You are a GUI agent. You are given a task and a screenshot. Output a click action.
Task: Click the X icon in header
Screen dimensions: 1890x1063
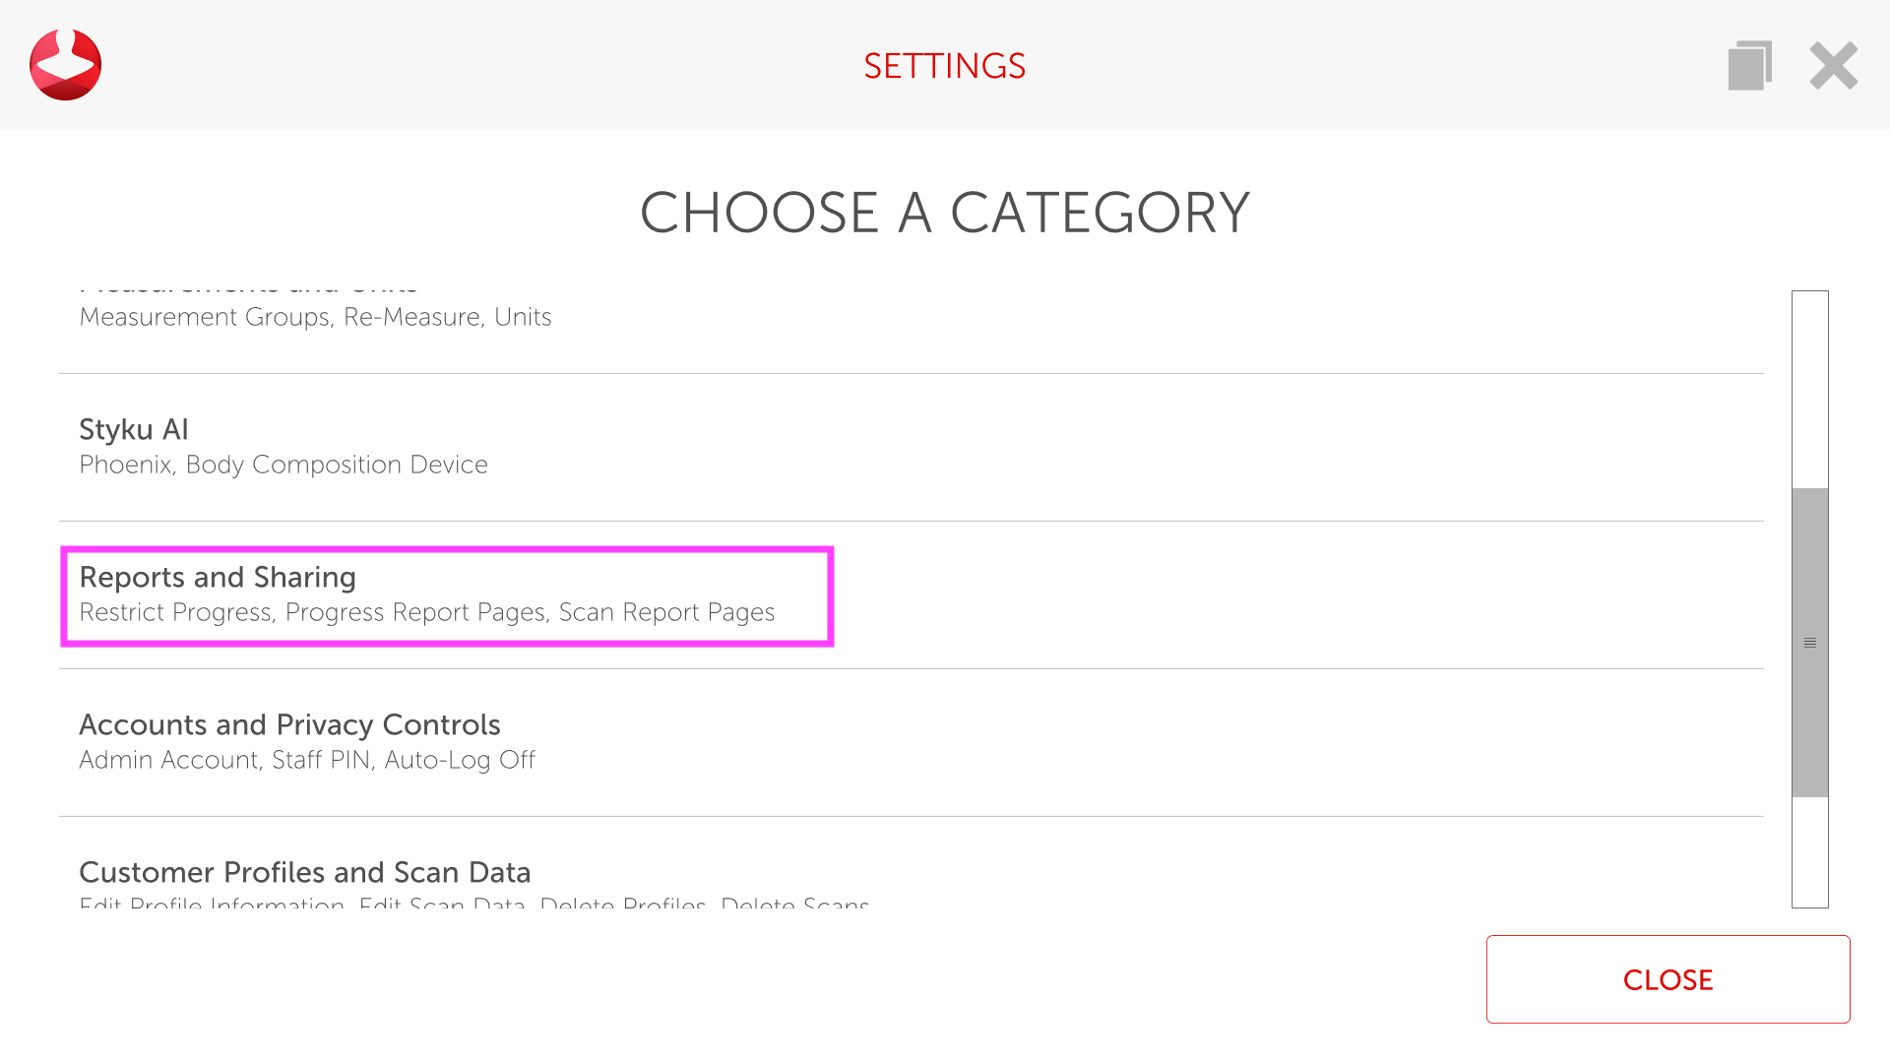click(x=1833, y=66)
